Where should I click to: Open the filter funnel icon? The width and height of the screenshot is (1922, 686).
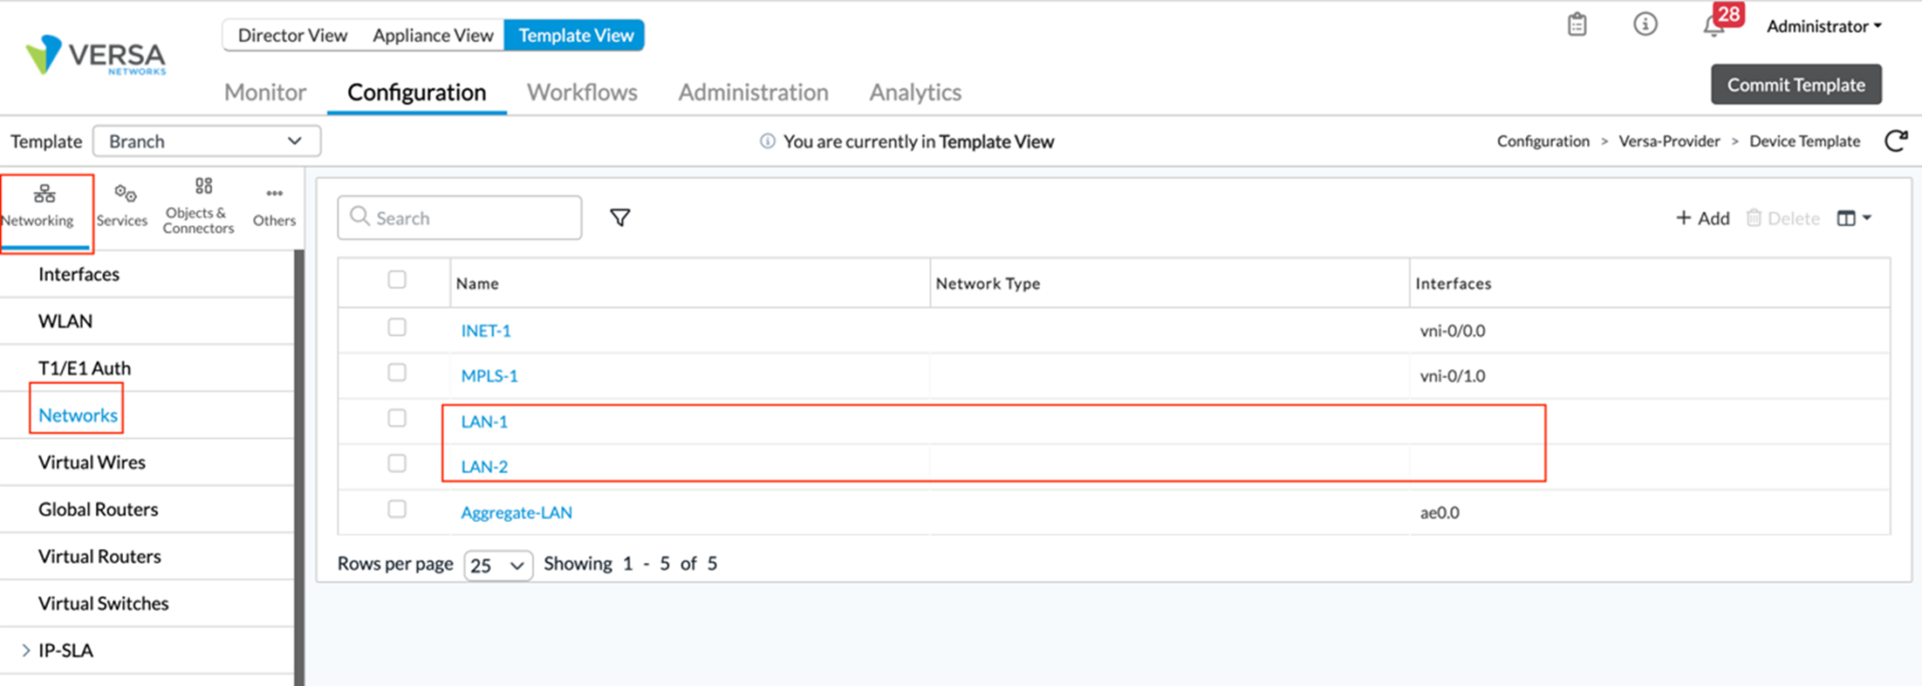pyautogui.click(x=619, y=216)
